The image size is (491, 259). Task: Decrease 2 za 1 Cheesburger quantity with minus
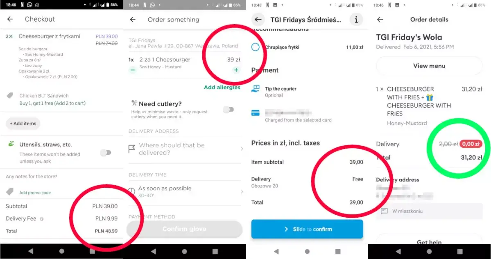coord(132,70)
